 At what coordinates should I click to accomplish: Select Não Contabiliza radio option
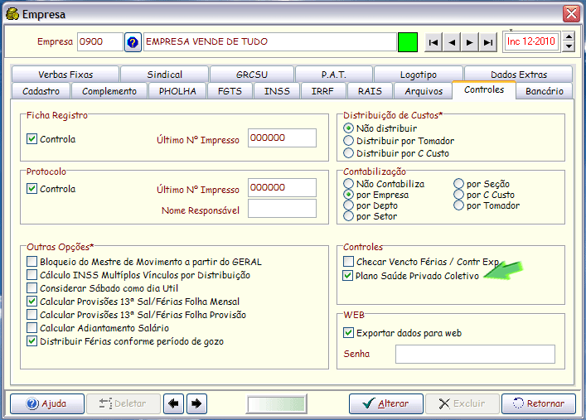[348, 183]
